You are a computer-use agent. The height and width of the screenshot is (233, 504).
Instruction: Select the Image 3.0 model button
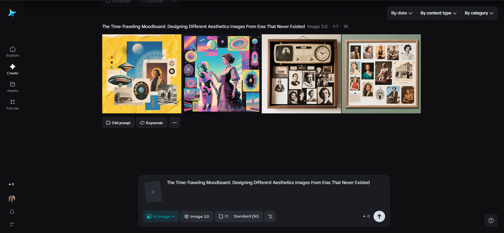[x=197, y=216]
